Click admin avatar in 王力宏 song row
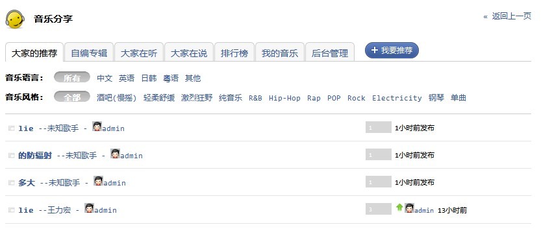 pyautogui.click(x=89, y=208)
